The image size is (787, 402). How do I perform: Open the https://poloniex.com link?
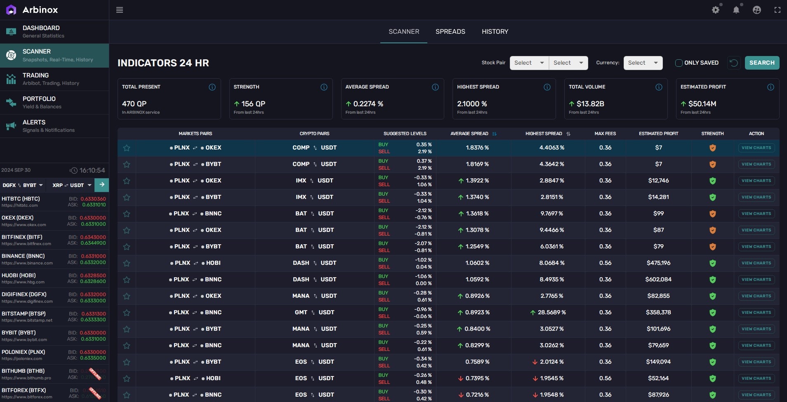(x=22, y=359)
